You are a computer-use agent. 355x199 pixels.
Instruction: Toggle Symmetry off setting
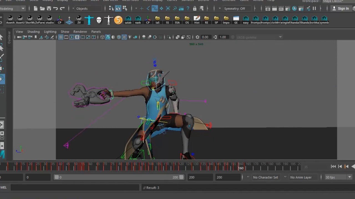[x=237, y=9]
